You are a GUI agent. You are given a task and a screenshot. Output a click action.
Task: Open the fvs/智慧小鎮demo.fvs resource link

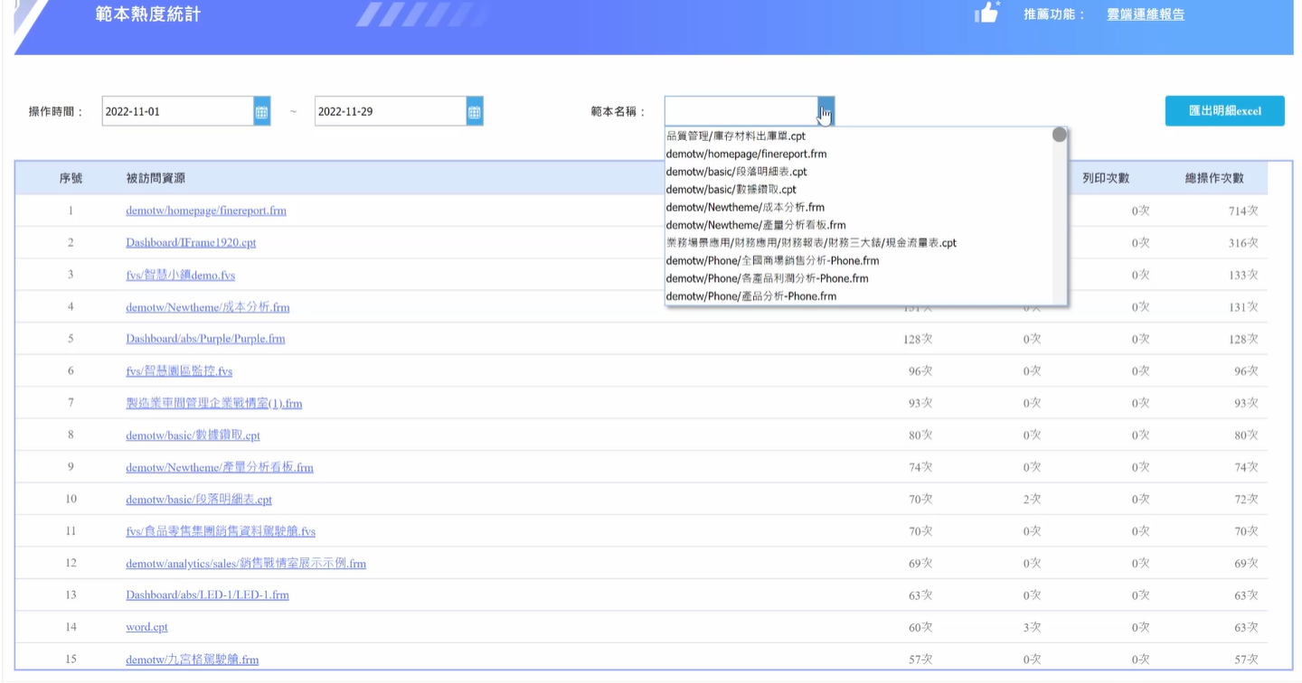point(180,275)
